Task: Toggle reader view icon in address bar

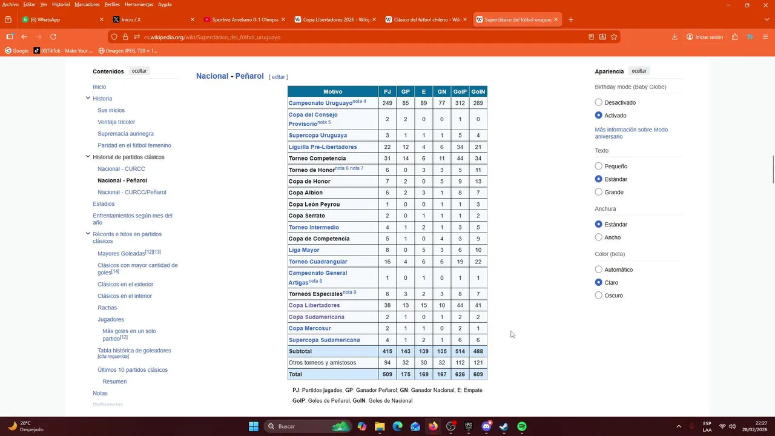Action: click(x=591, y=37)
